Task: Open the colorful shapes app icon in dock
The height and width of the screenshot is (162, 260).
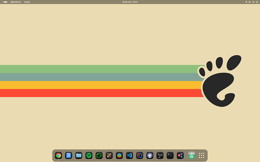Action: [x=180, y=155]
